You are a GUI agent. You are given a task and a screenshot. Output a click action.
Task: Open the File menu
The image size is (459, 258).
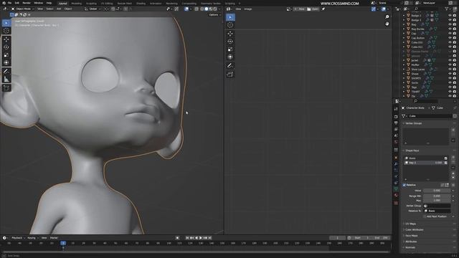[x=9, y=3]
